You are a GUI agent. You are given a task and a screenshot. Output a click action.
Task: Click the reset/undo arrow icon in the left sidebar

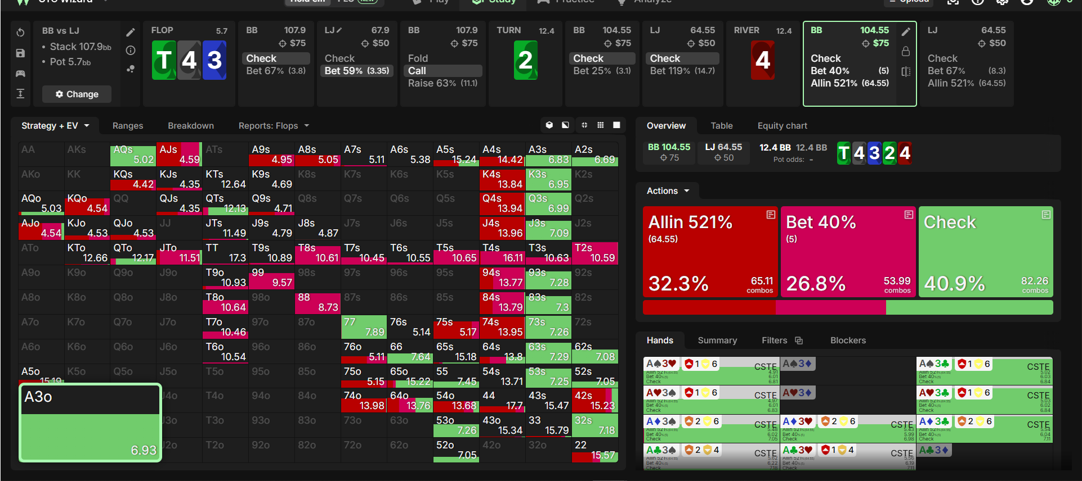(20, 33)
